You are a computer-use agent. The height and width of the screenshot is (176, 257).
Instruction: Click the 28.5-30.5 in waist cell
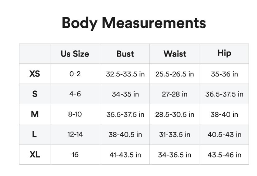pos(174,114)
